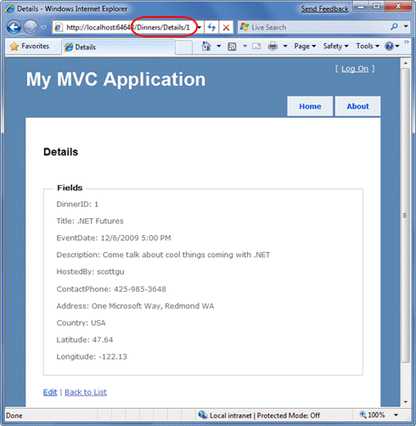Open the About navigation tab
The height and width of the screenshot is (426, 416).
pyautogui.click(x=357, y=106)
